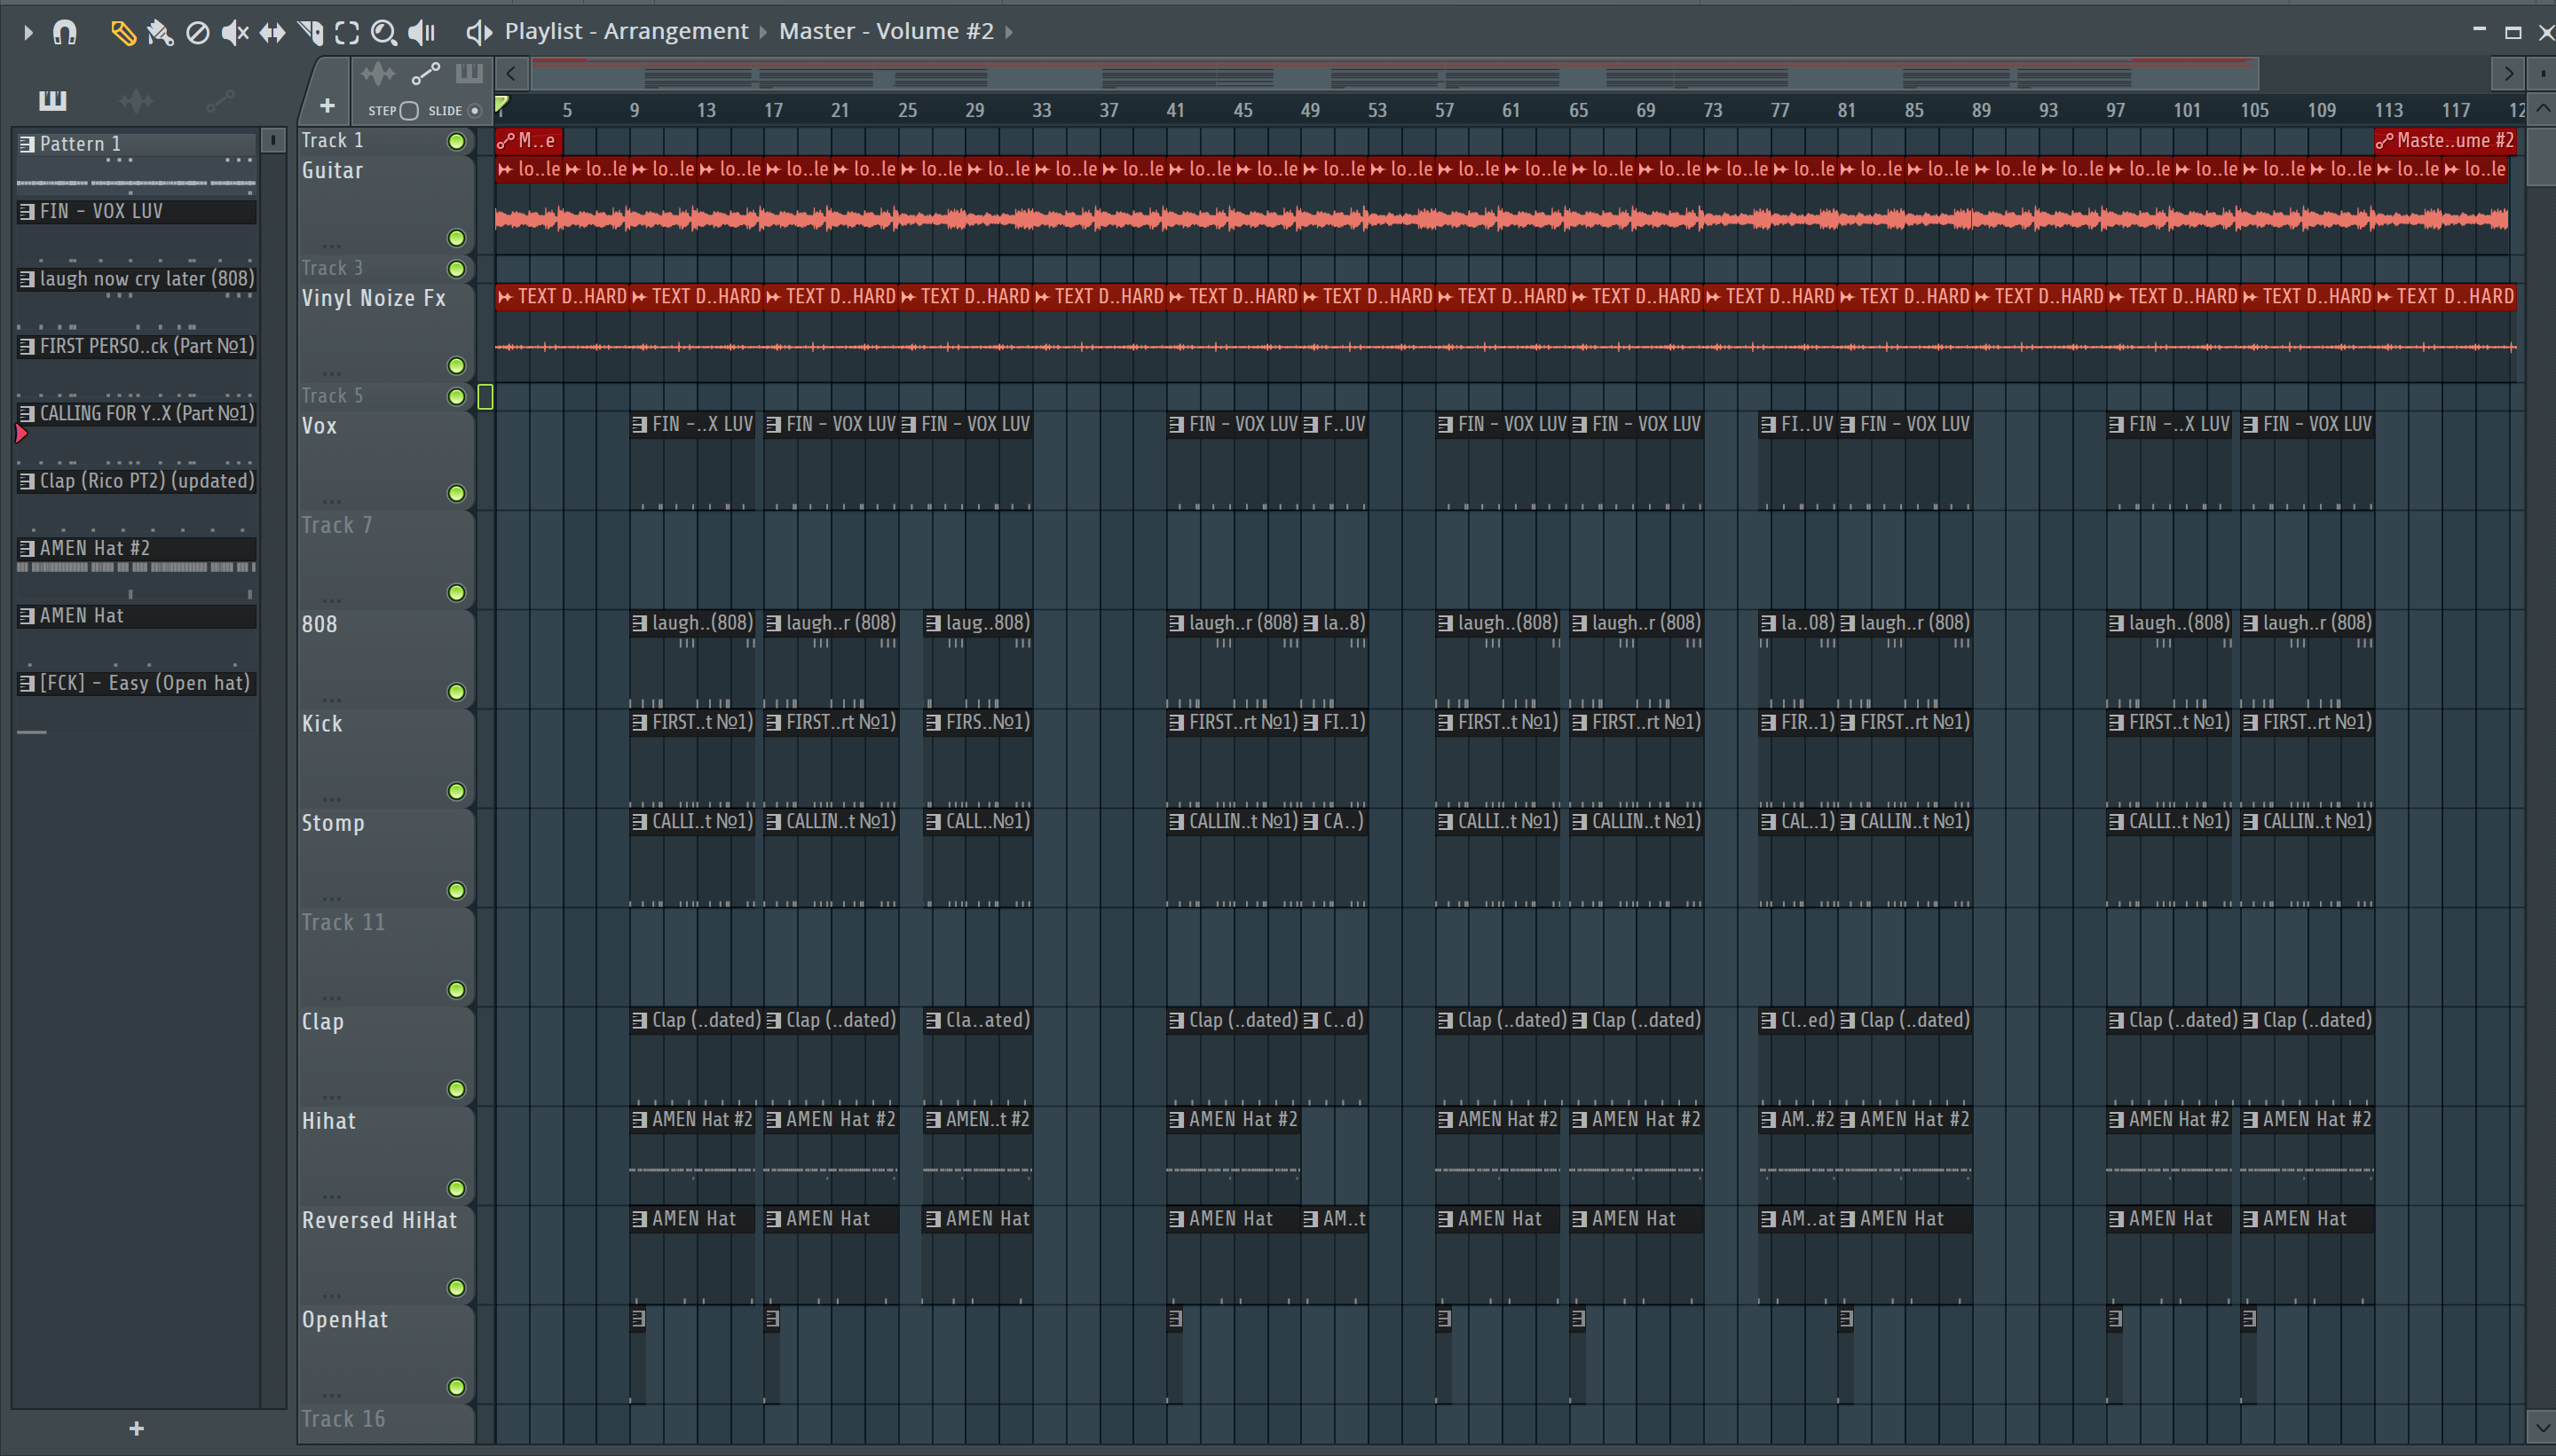Mute the Kick track green light
The image size is (2556, 1456).
tap(456, 791)
